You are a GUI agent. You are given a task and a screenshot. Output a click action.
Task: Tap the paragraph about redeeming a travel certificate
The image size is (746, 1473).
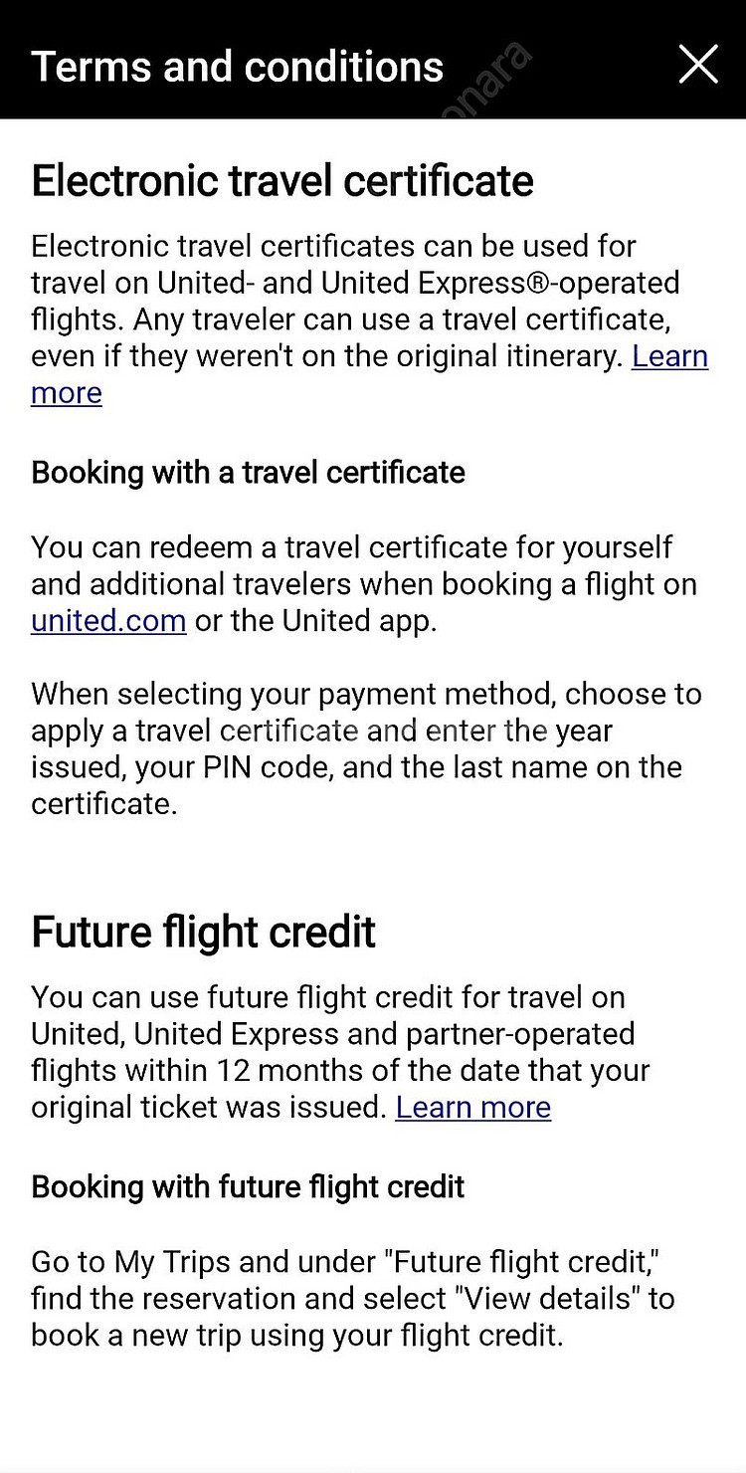point(364,584)
